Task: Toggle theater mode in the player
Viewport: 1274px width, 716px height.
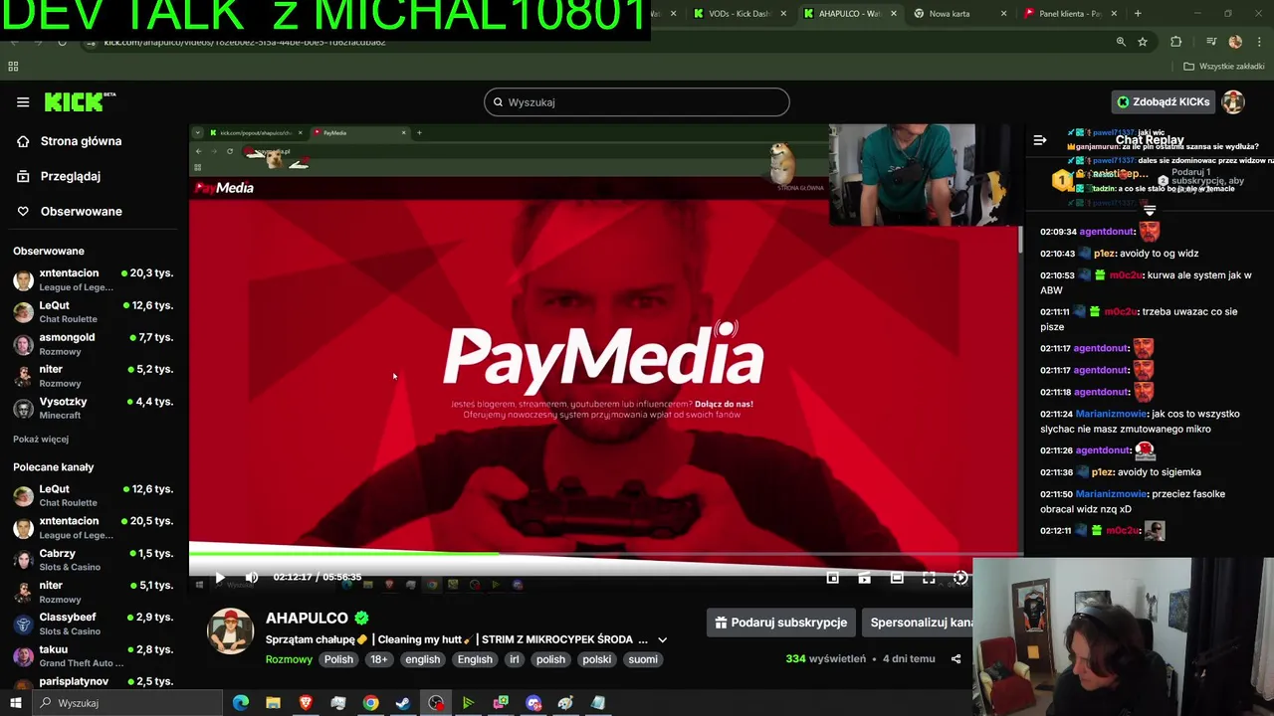Action: pyautogui.click(x=897, y=577)
